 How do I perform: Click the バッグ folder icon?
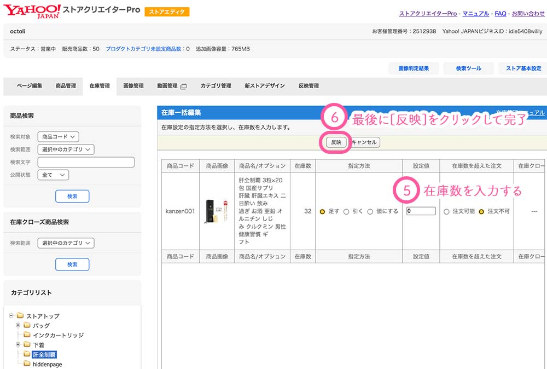tap(27, 326)
